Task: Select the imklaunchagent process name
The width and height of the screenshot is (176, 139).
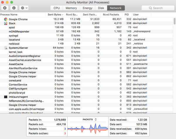Action: pyautogui.click(x=18, y=97)
